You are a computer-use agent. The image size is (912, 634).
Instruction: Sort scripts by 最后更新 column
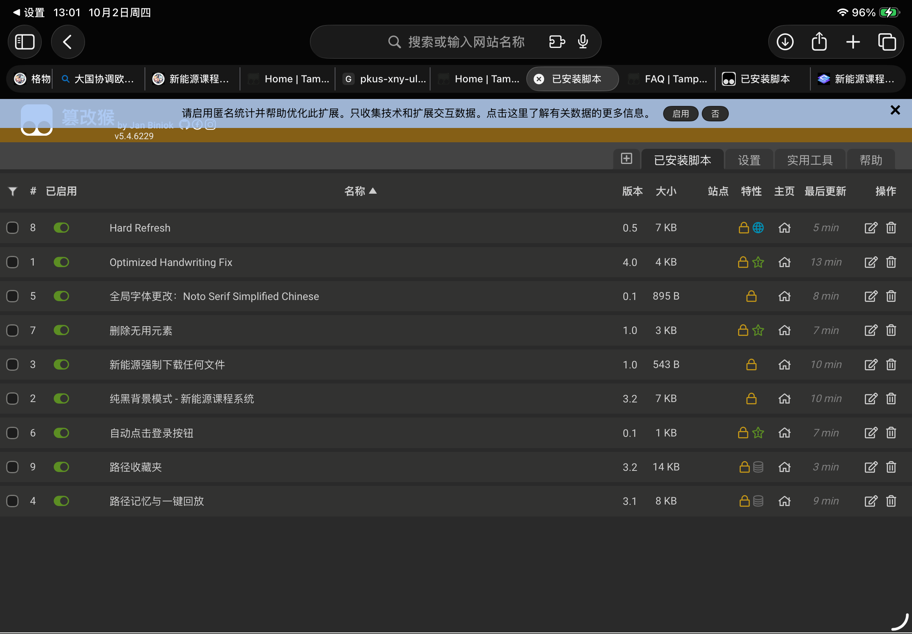[825, 191]
